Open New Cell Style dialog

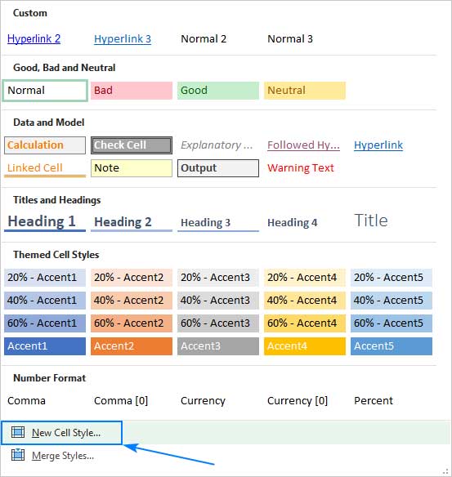tap(61, 433)
